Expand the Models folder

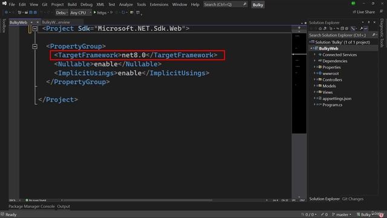pos(314,86)
